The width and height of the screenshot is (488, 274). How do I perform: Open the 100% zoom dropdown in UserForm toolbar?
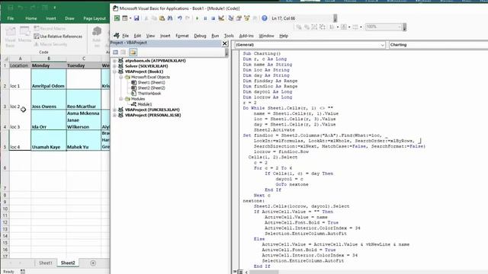click(x=400, y=27)
